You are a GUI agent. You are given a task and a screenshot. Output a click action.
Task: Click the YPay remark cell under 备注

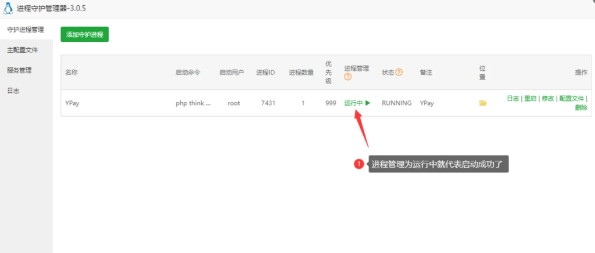(427, 103)
